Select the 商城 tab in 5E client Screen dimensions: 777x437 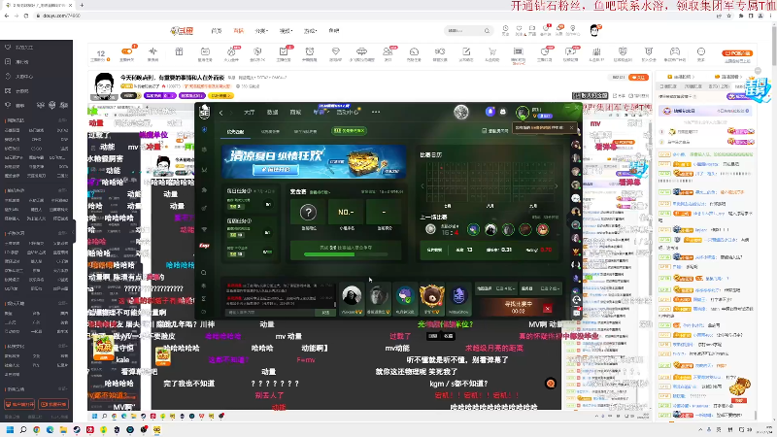pyautogui.click(x=296, y=113)
